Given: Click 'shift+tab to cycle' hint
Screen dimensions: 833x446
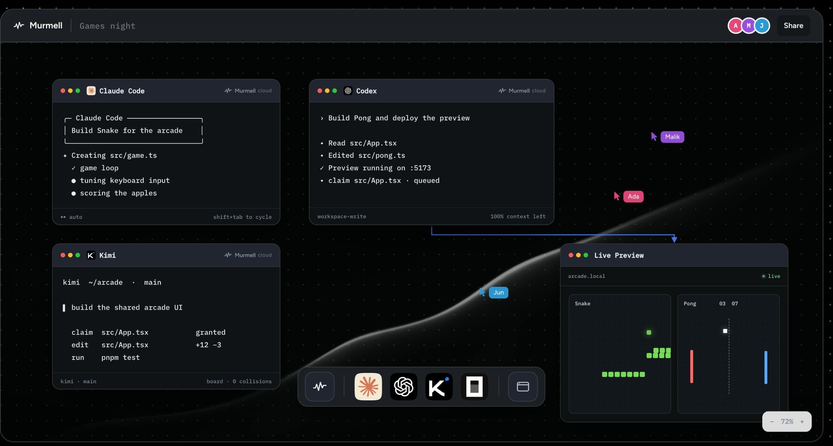Looking at the screenshot, I should pos(242,217).
